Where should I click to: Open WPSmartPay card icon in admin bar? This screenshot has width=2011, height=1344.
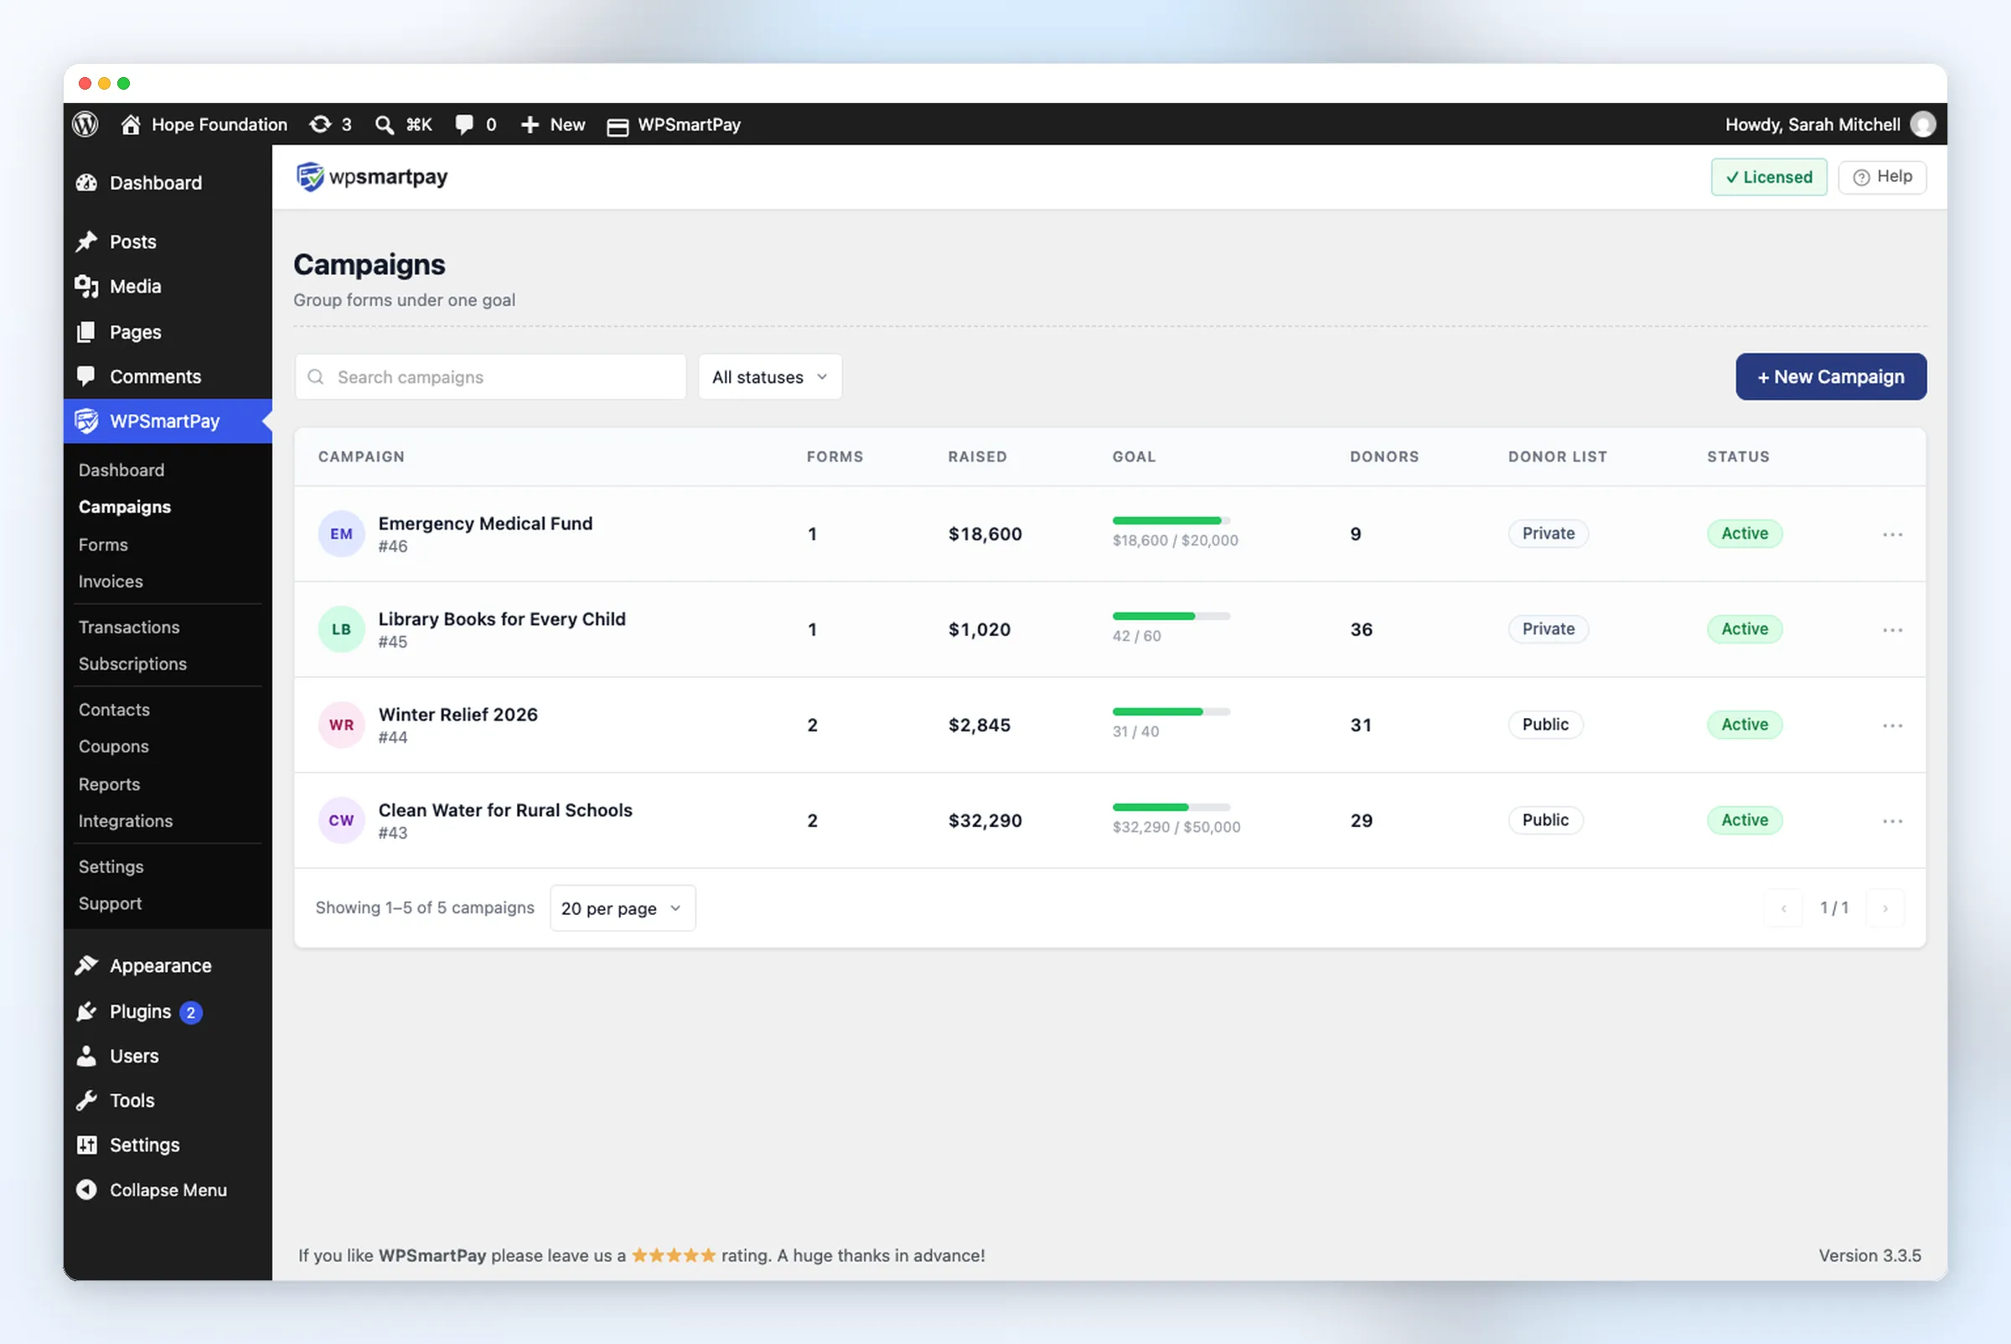pos(618,126)
